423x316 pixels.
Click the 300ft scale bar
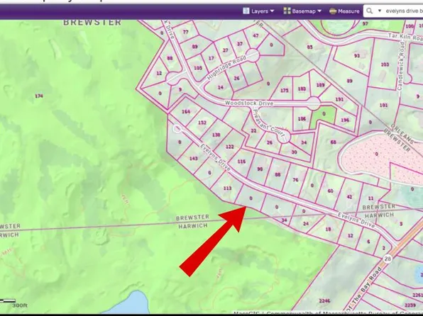point(8,300)
